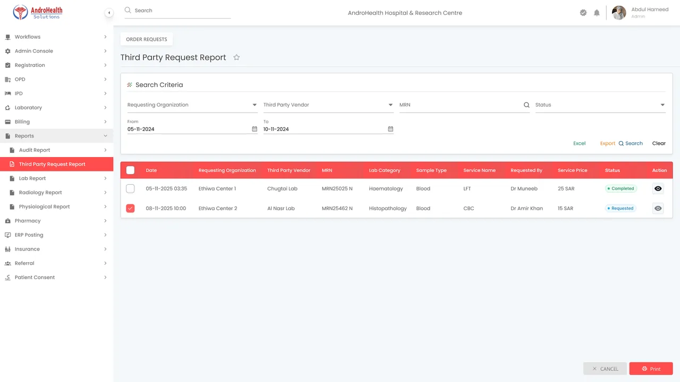Click the OPD sidebar icon
This screenshot has height=382, width=680.
[7, 80]
